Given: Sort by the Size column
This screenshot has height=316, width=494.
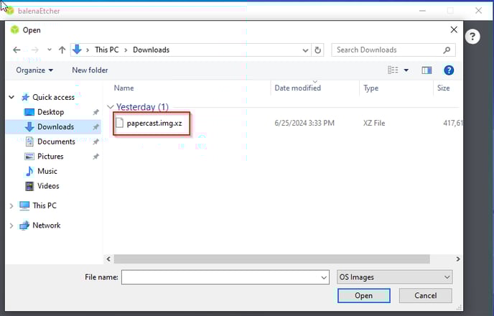Looking at the screenshot, I should (x=443, y=88).
